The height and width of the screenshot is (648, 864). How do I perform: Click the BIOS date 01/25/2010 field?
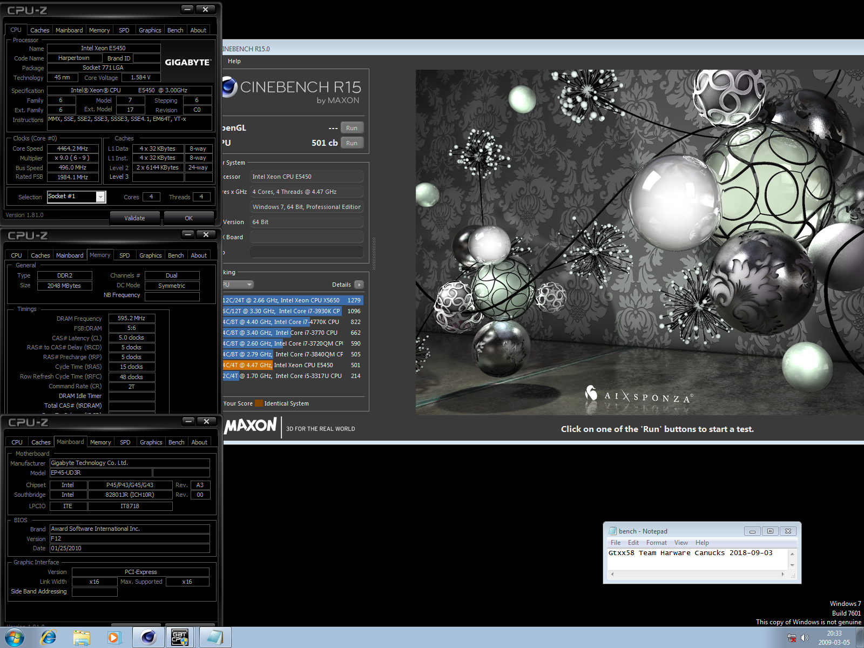[130, 549]
